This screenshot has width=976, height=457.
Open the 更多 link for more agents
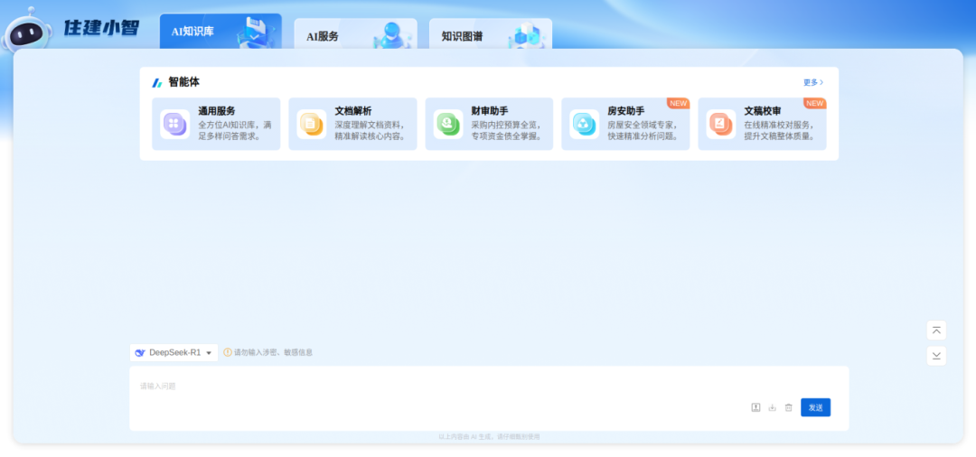coord(813,82)
